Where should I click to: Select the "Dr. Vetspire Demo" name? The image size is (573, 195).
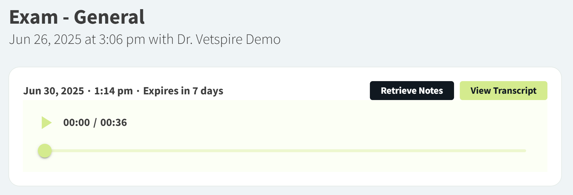pyautogui.click(x=229, y=40)
